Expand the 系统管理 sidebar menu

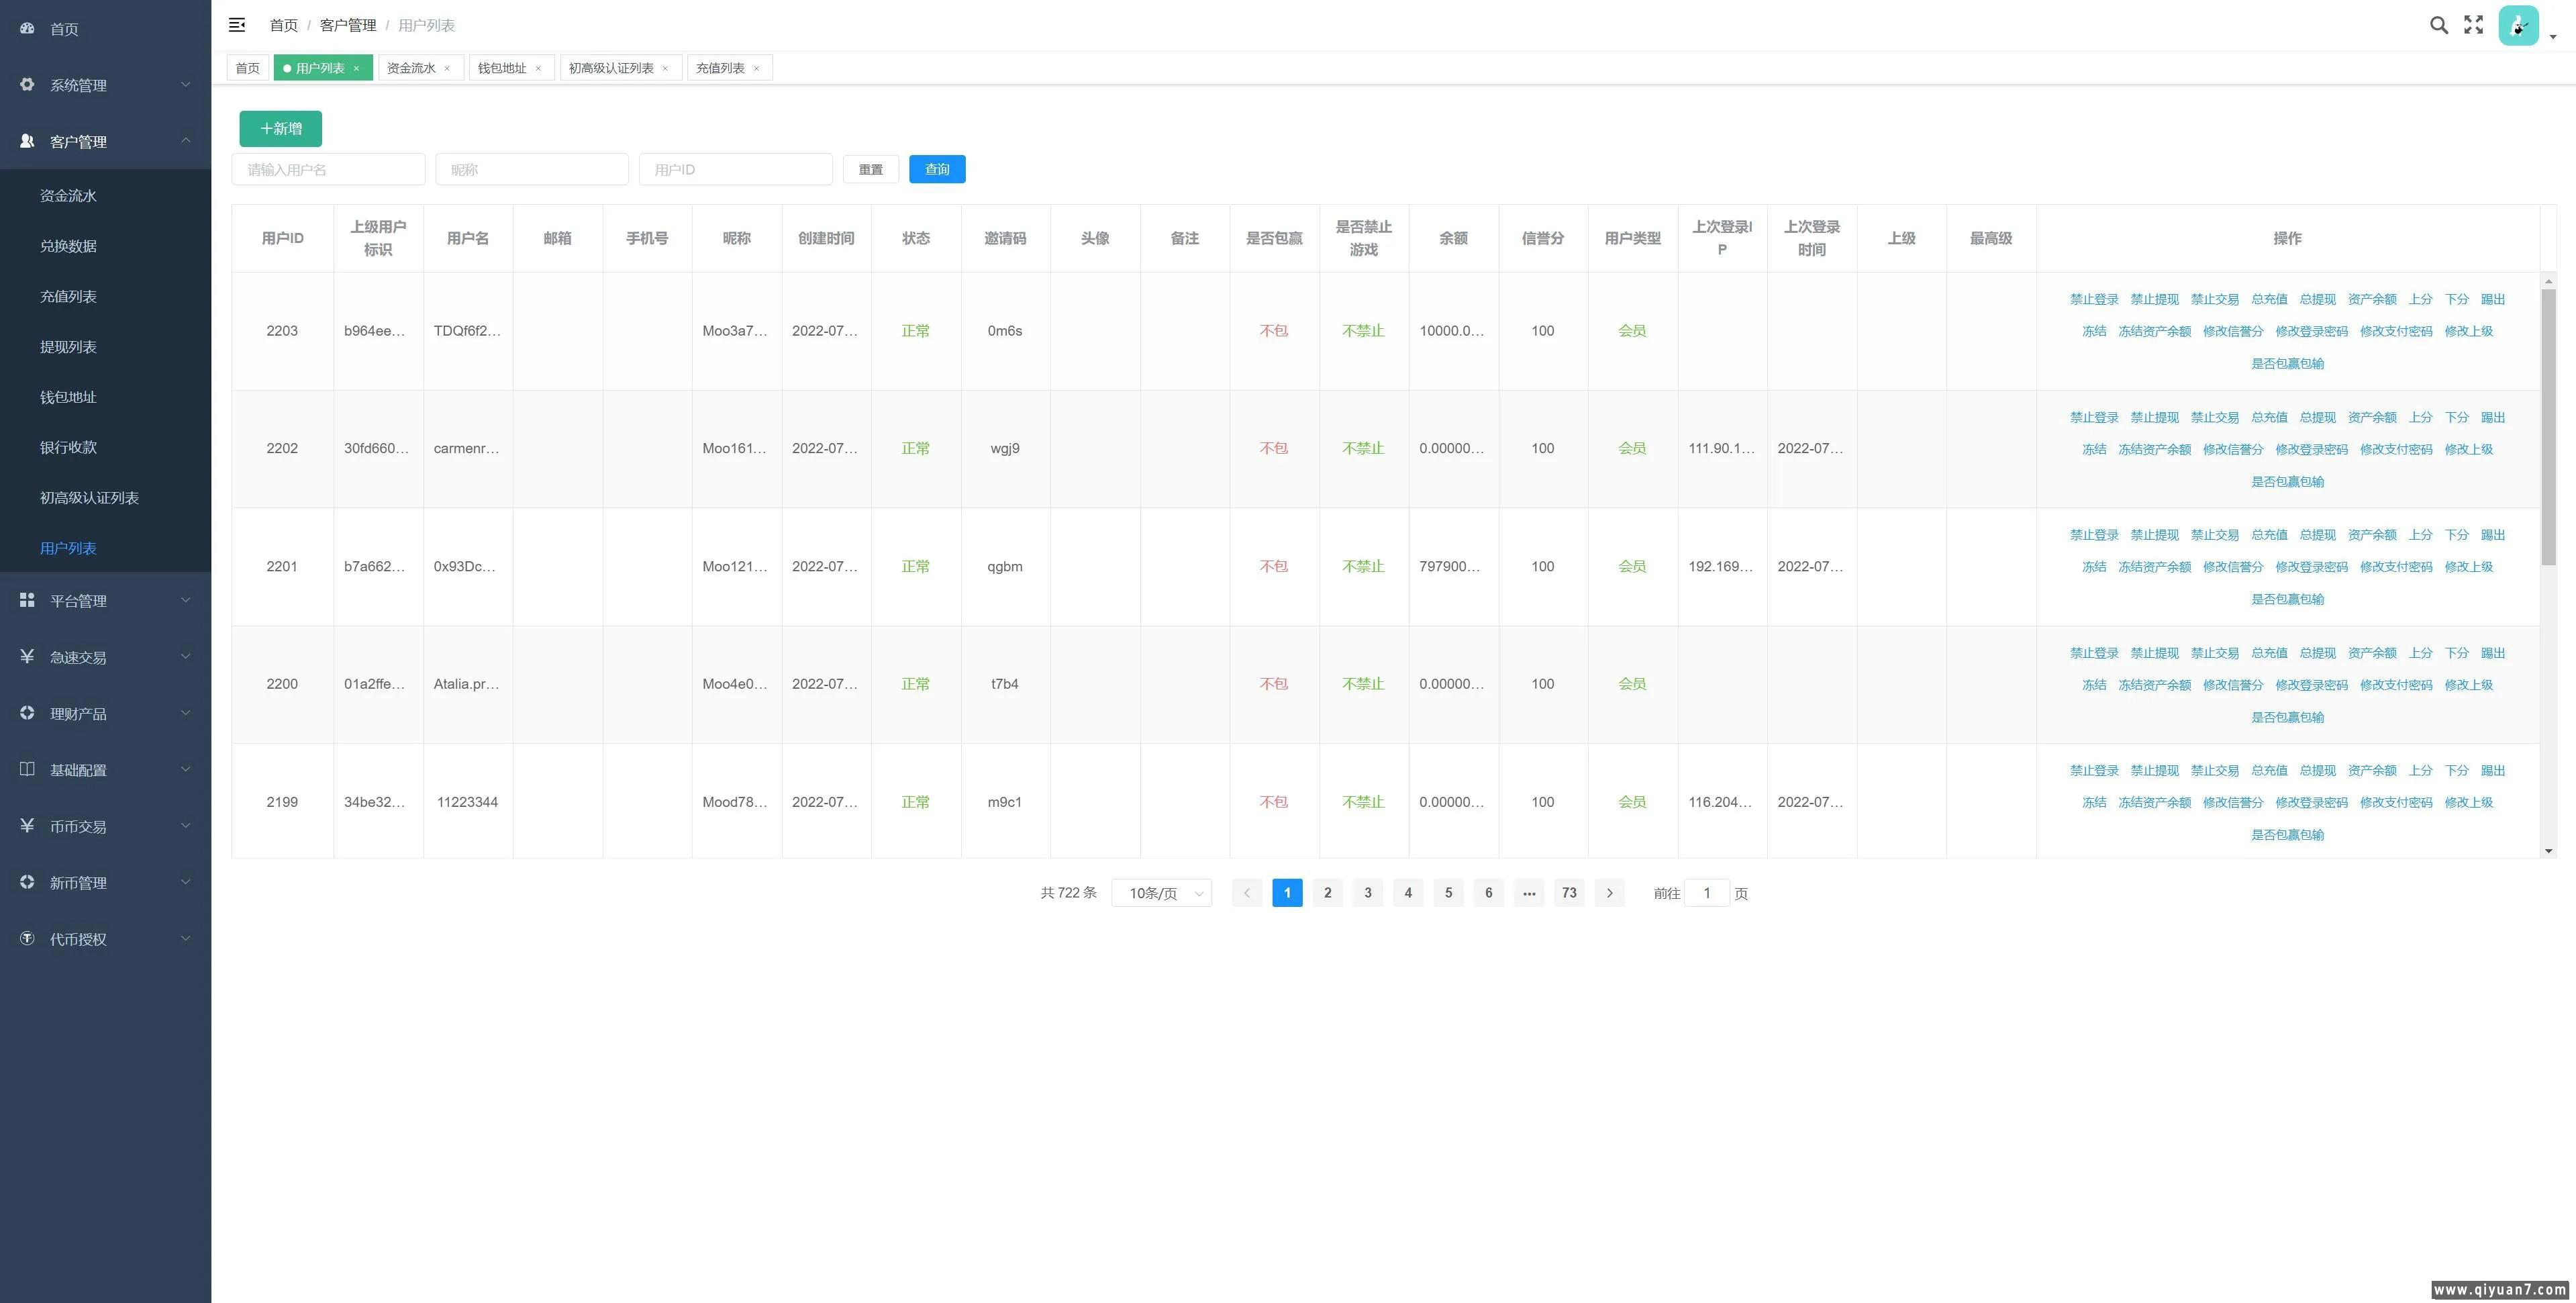[105, 85]
